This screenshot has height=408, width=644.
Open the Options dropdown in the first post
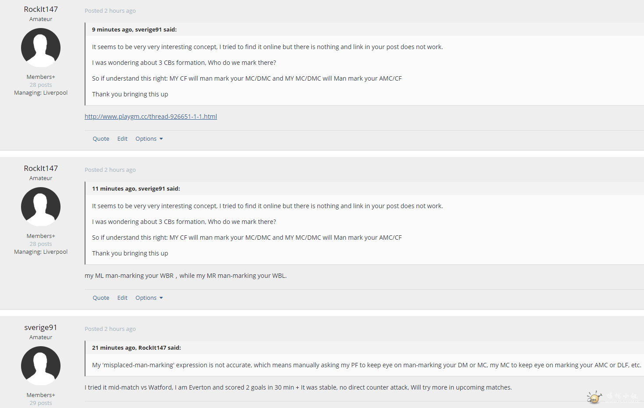[x=149, y=139]
